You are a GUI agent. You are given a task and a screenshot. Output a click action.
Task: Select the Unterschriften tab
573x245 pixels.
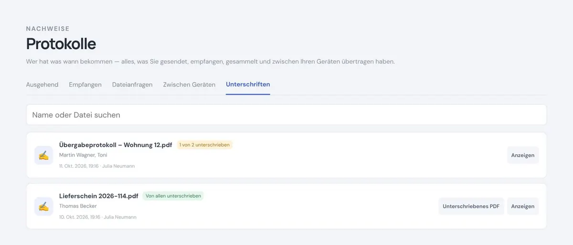point(248,85)
